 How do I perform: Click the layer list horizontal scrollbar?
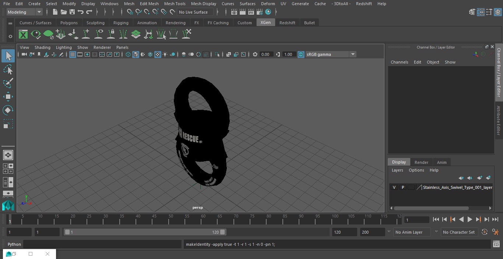(x=432, y=208)
